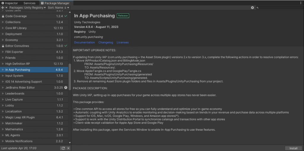Switch to the Inspector tab
This screenshot has width=304, height=151.
(10, 3)
